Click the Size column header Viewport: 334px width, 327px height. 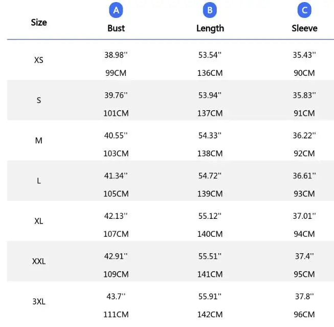(x=39, y=22)
